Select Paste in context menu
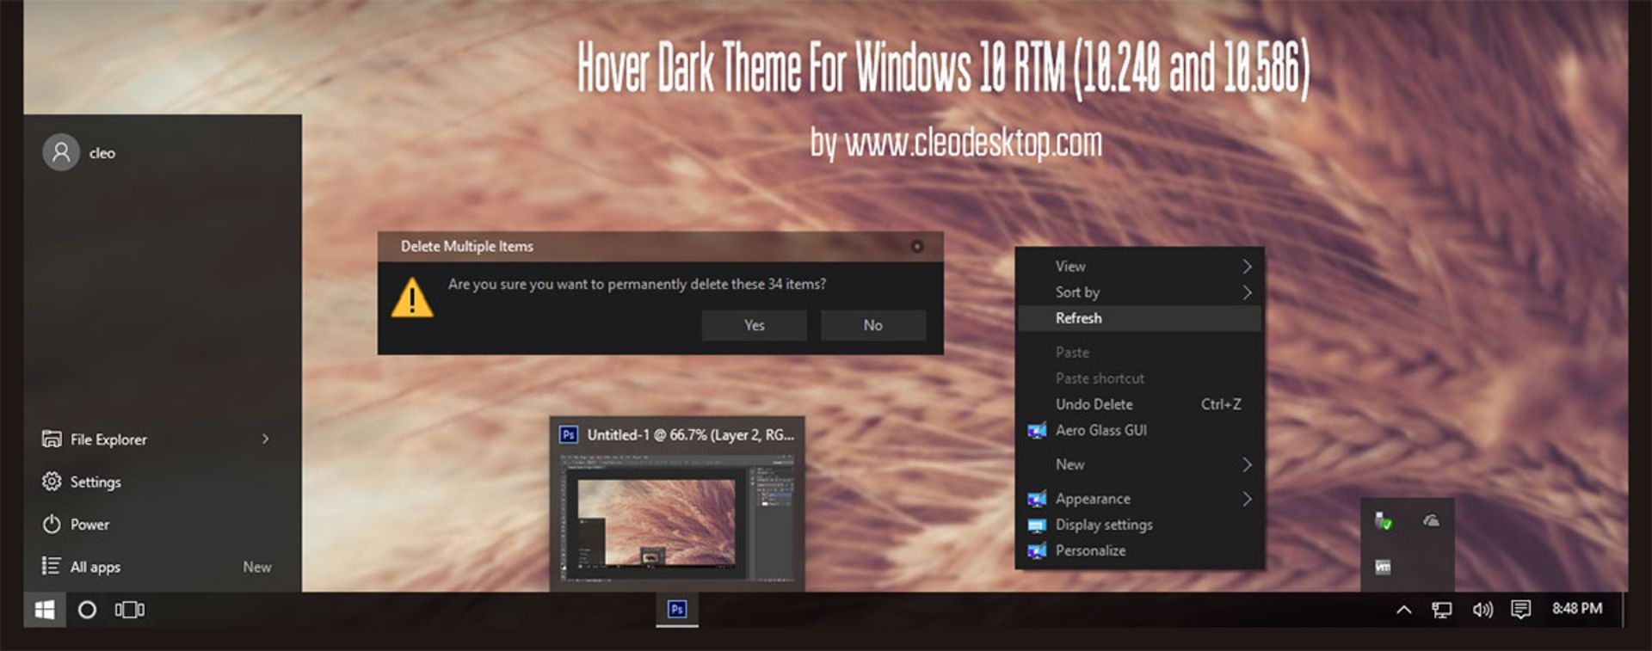 pyautogui.click(x=1139, y=353)
